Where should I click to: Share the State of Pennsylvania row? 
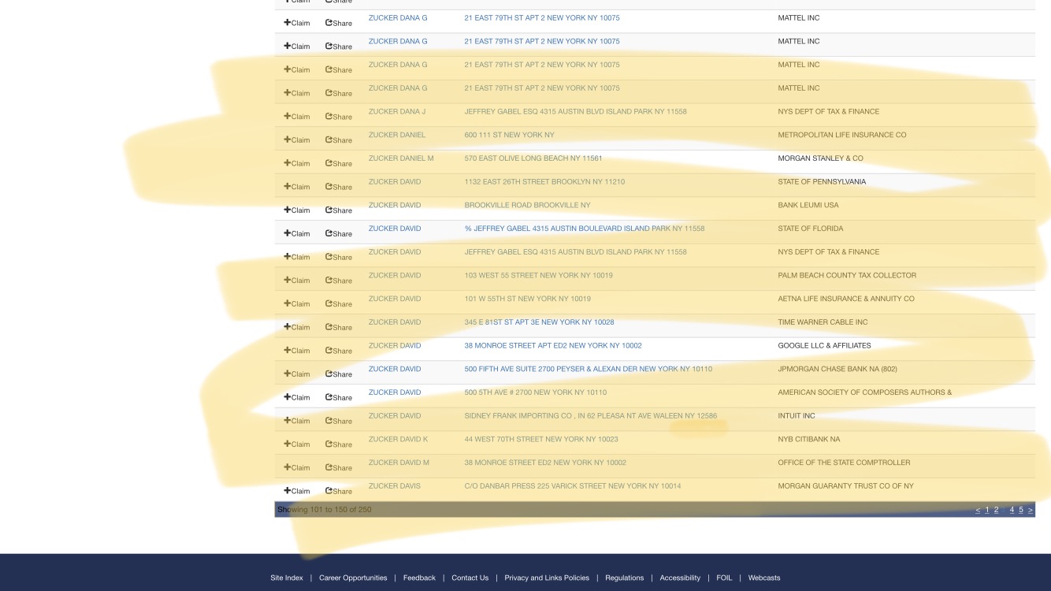pyautogui.click(x=339, y=187)
